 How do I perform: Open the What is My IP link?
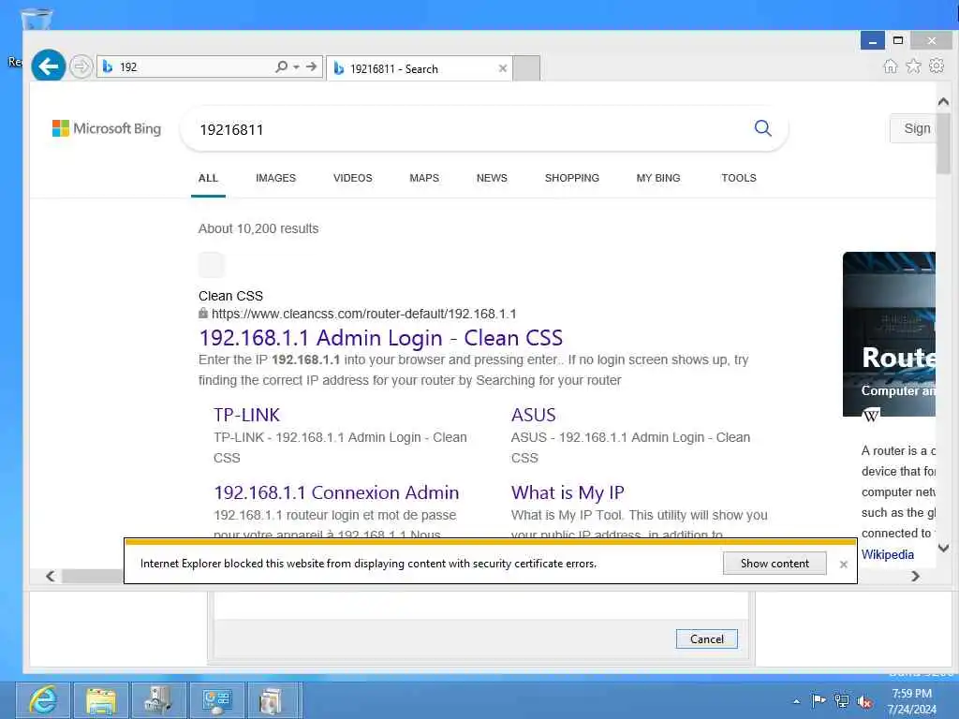568,492
